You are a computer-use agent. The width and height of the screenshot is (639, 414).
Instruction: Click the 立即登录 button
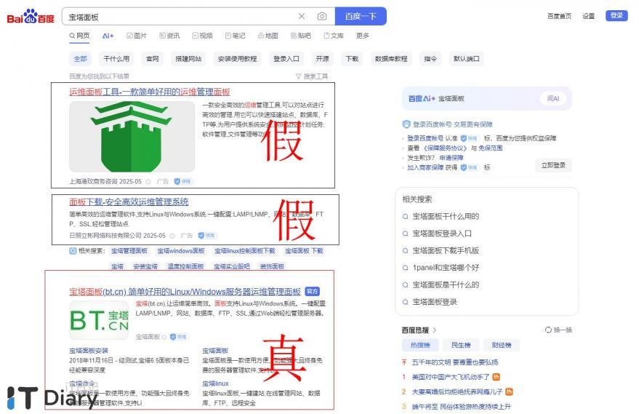[553, 165]
